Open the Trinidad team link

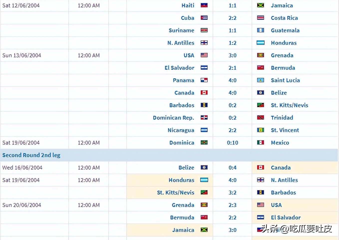(x=282, y=118)
